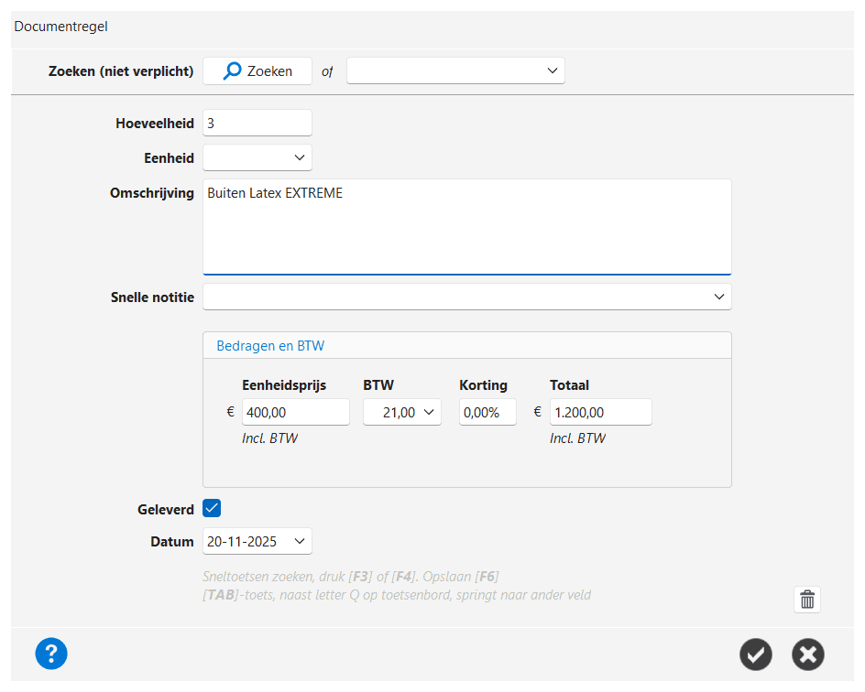
Task: Click the 'Zoeken (niet verplicht)' label
Action: [x=121, y=71]
